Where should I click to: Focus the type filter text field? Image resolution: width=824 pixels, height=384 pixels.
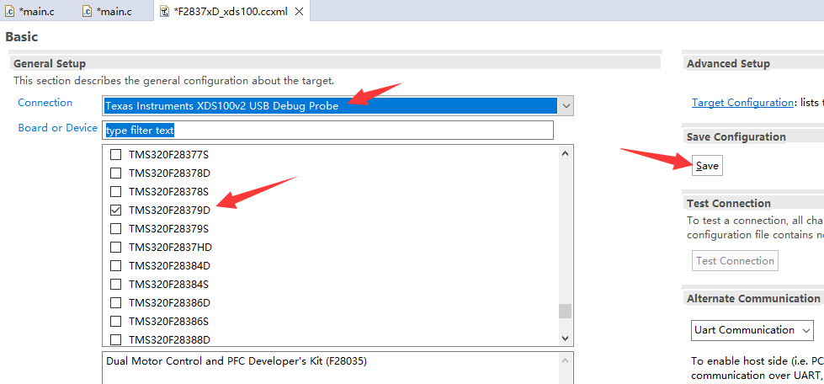(327, 130)
